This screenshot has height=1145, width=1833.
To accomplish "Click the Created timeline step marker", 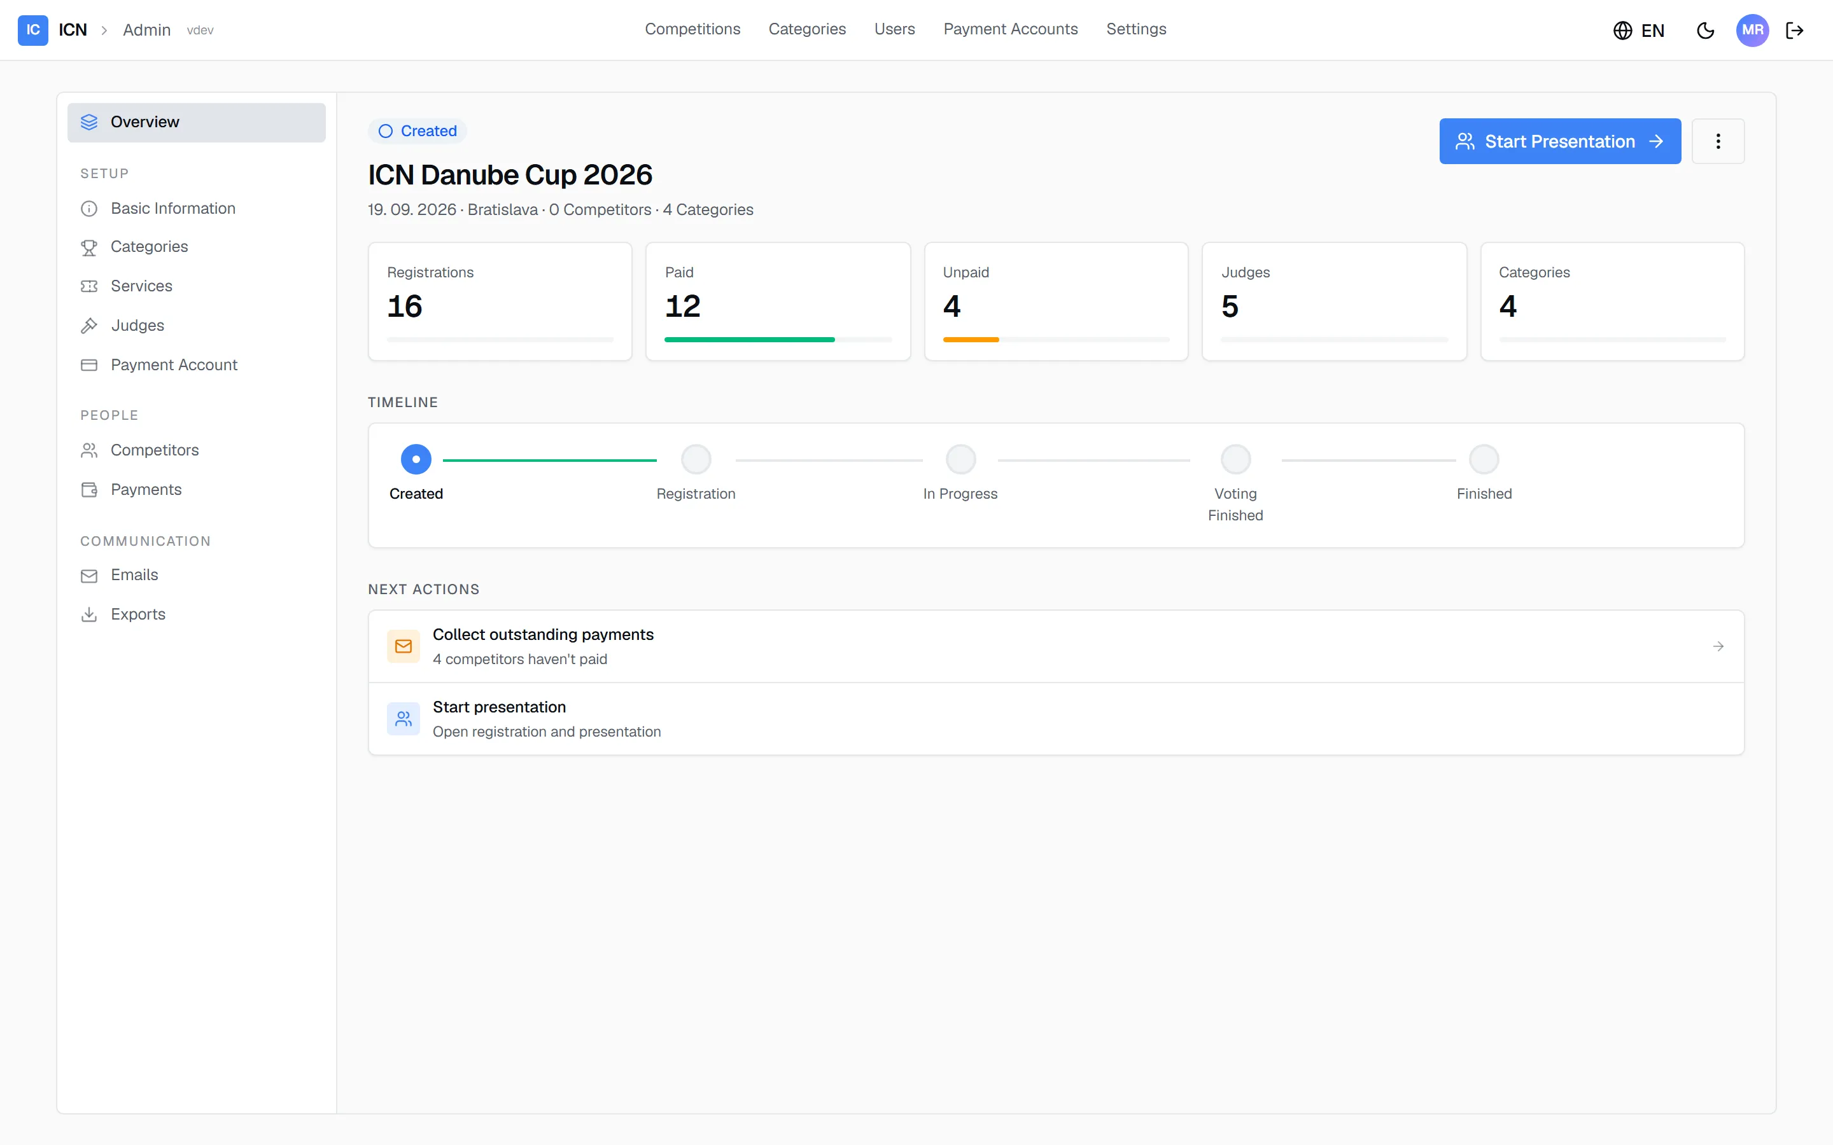I will point(416,459).
